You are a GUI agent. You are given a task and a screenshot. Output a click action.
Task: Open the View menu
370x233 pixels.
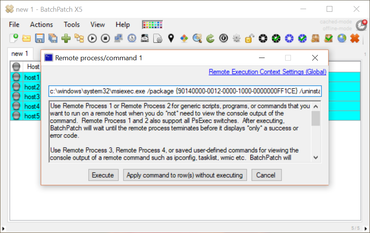point(97,25)
